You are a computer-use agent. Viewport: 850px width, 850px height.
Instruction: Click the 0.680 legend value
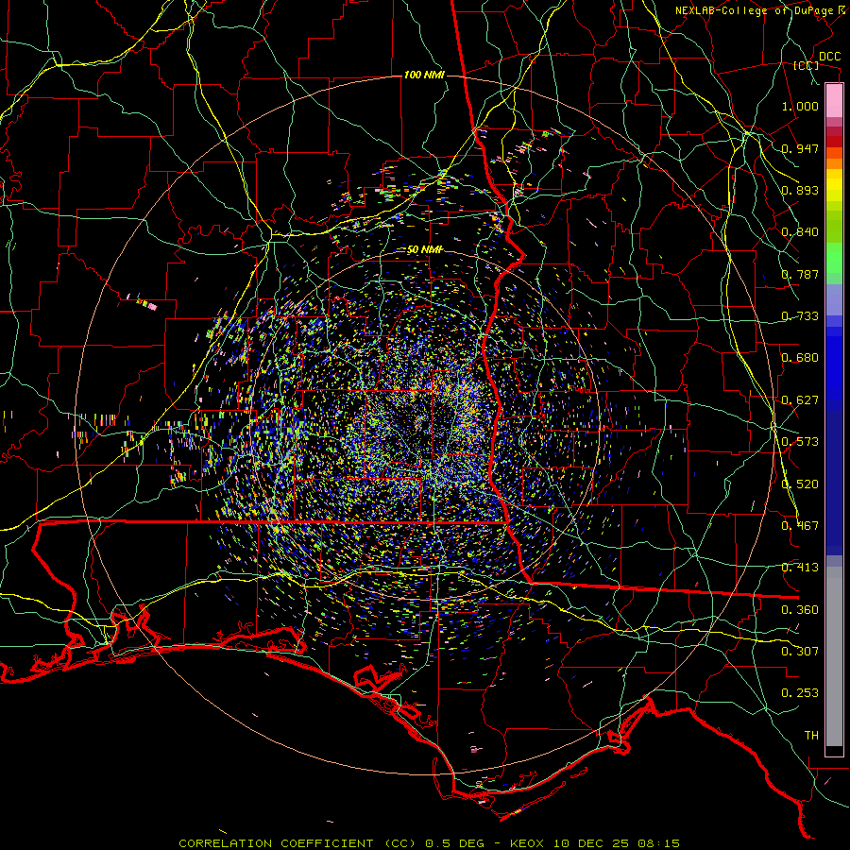pyautogui.click(x=800, y=358)
